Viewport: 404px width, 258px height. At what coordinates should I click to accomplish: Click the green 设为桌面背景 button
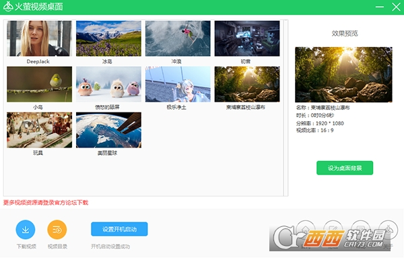pyautogui.click(x=345, y=168)
